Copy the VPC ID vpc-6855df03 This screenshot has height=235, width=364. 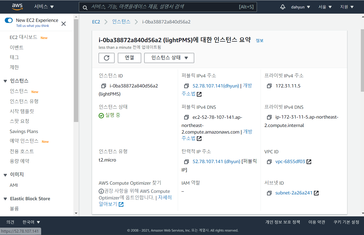269,162
